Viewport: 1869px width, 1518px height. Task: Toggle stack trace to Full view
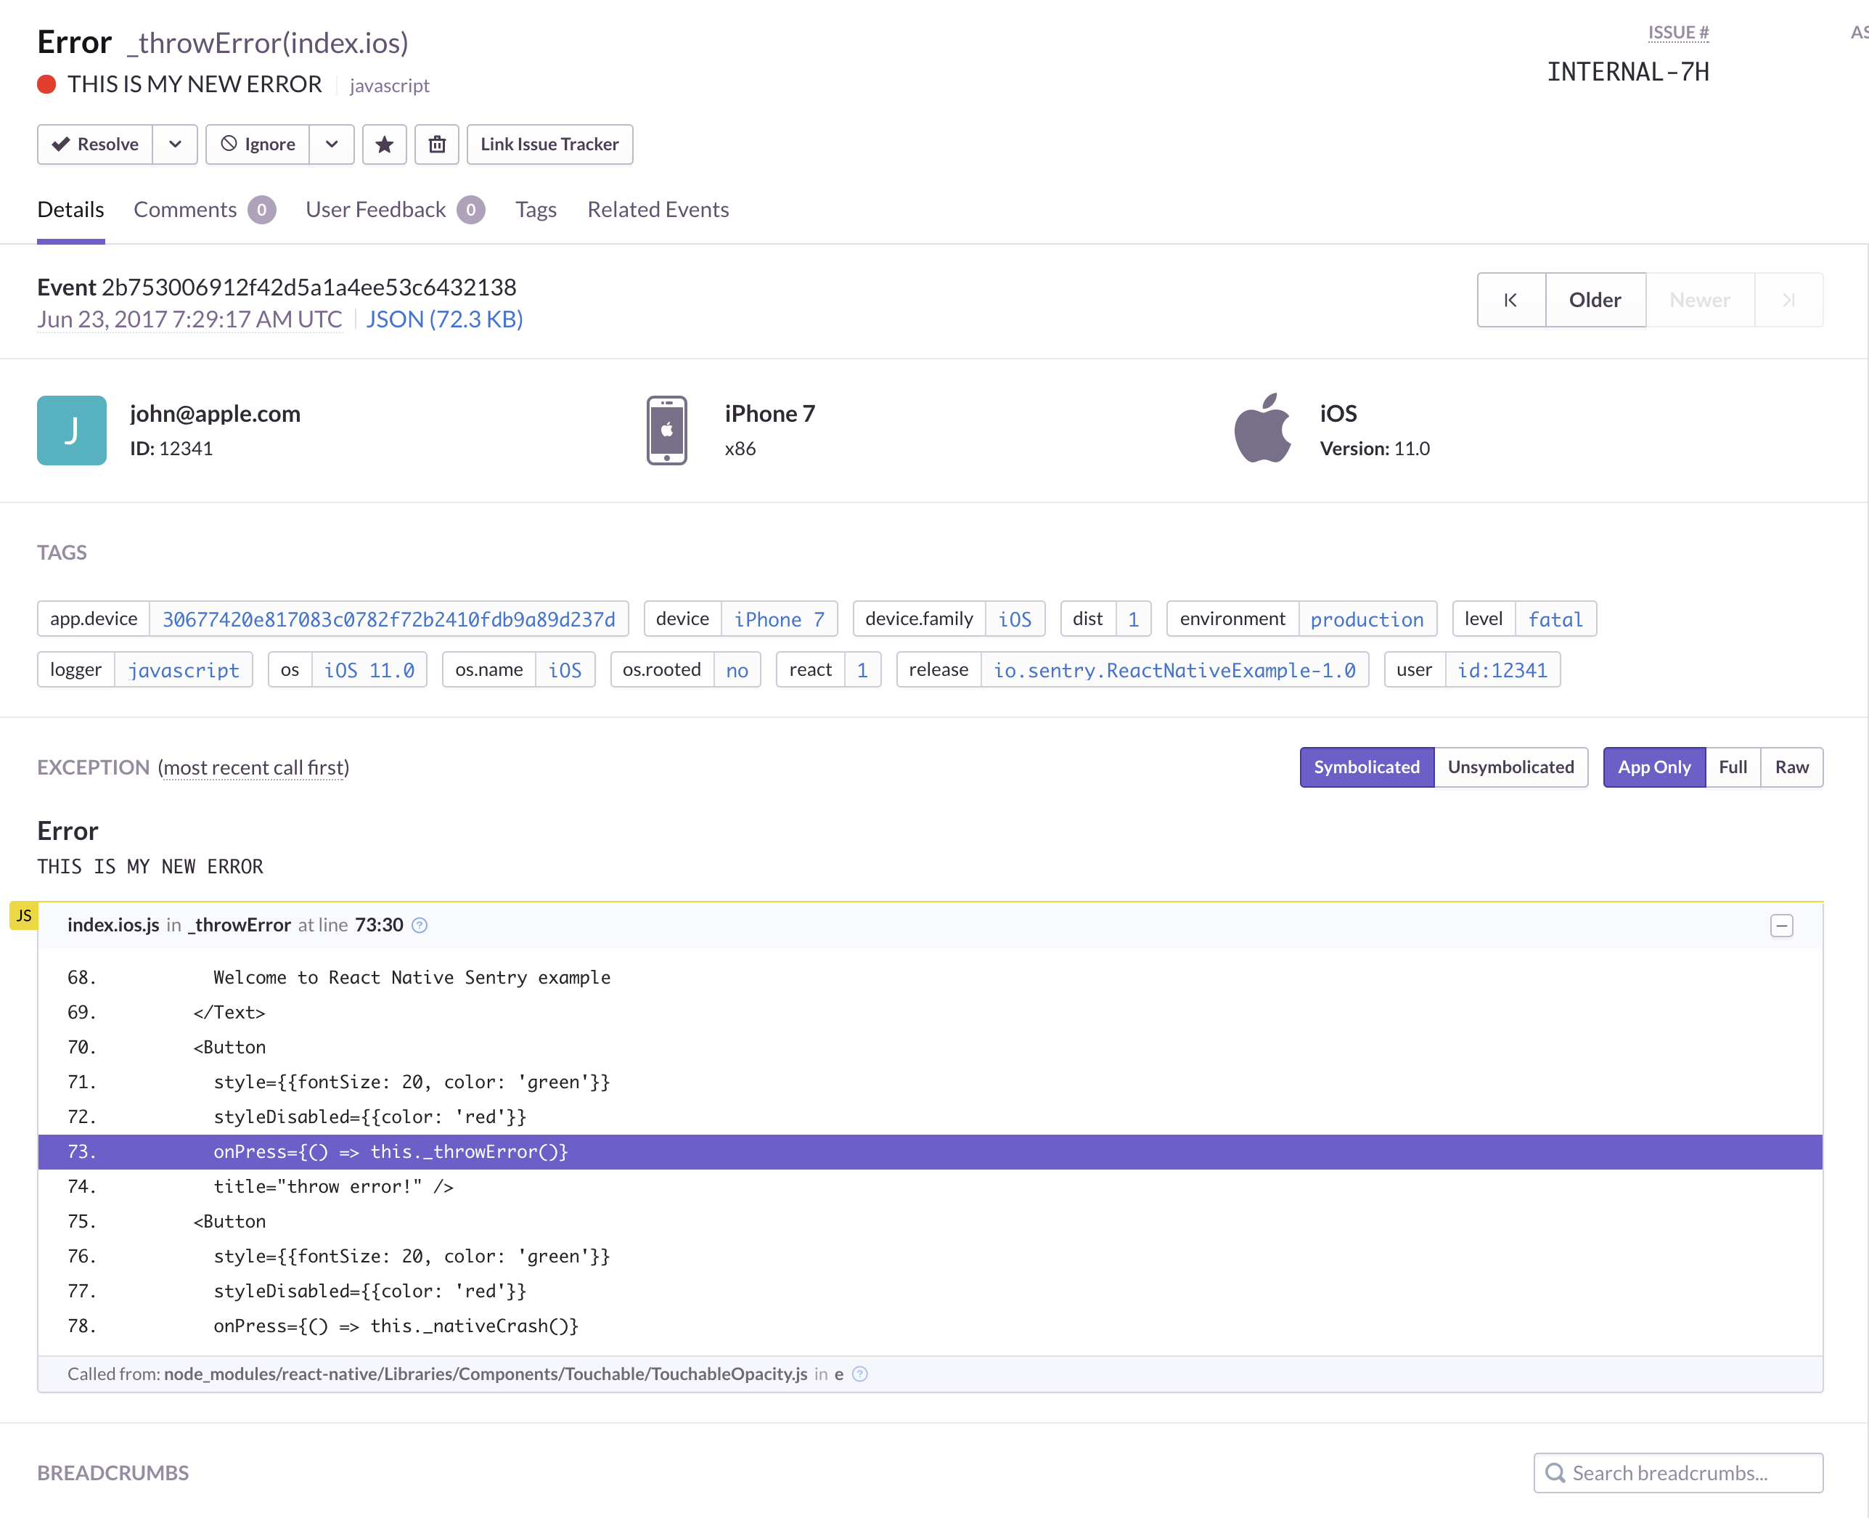click(1732, 767)
